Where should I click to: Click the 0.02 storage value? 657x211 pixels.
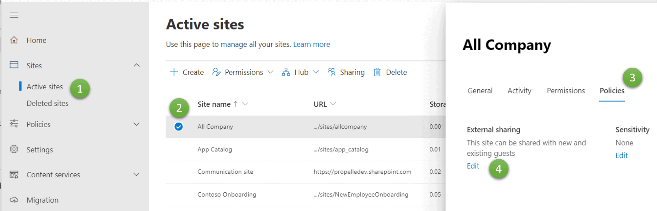click(435, 172)
